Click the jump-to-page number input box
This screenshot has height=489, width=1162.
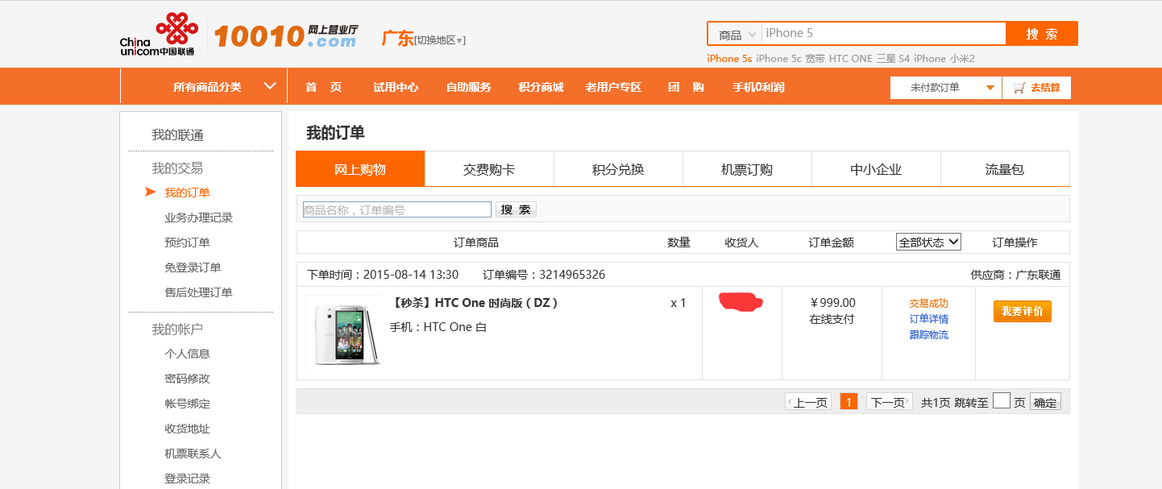click(1002, 401)
